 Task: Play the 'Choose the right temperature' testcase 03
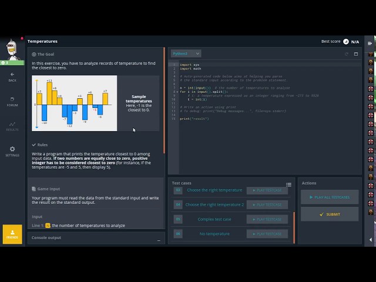(267, 190)
